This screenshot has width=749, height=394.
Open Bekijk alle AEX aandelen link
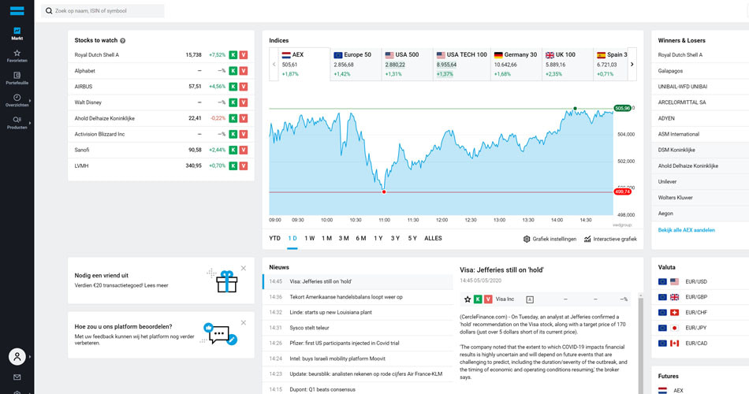click(x=687, y=230)
